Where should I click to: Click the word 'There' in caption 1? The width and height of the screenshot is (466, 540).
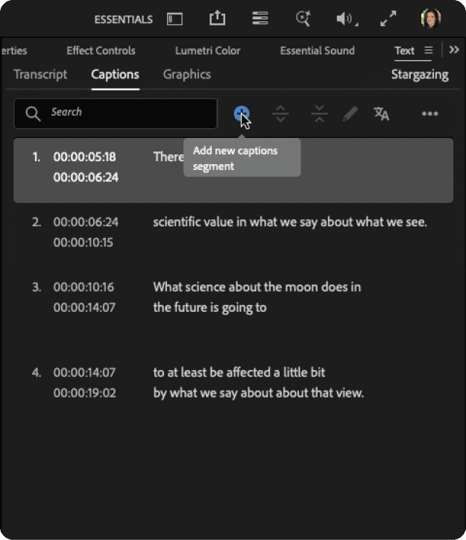tap(169, 157)
